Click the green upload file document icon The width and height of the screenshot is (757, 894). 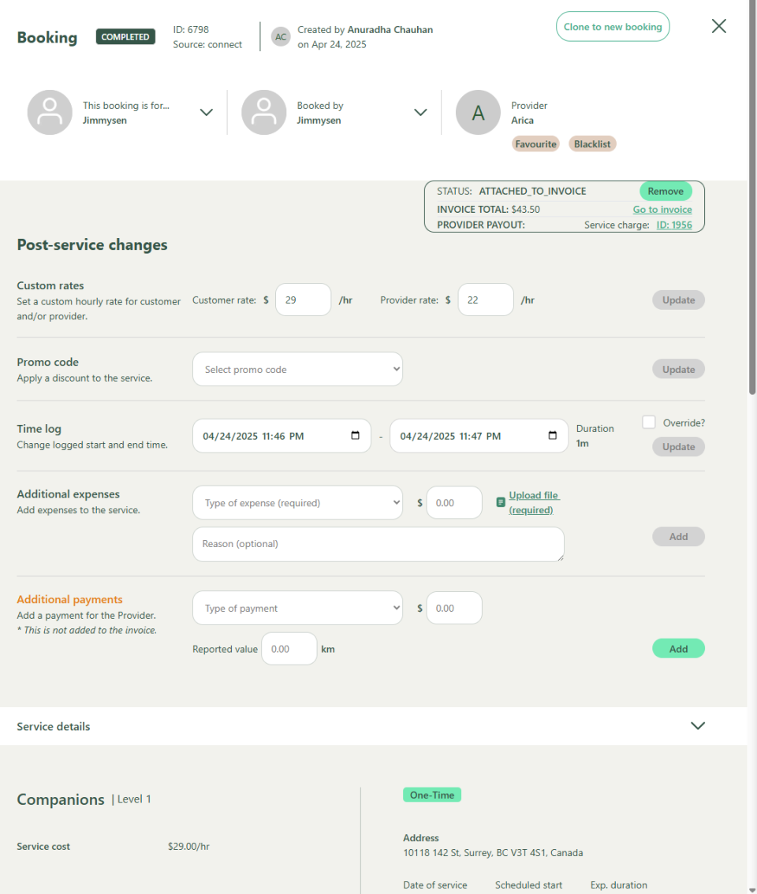(x=501, y=502)
